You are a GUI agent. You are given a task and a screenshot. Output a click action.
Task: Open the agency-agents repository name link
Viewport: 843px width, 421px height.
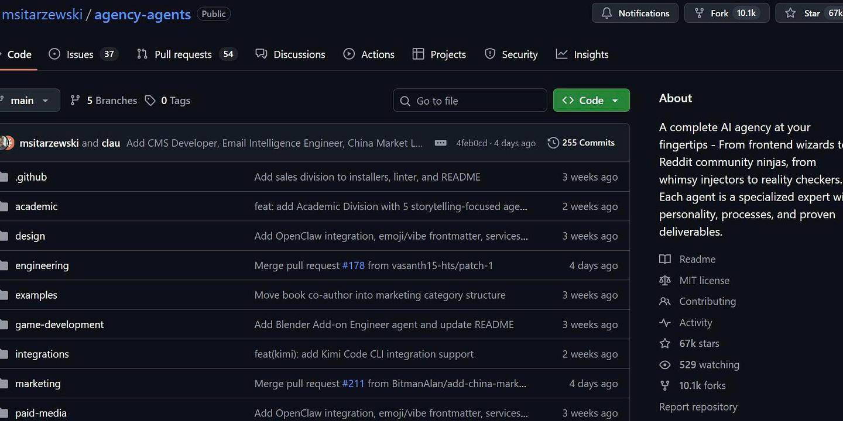tap(142, 14)
